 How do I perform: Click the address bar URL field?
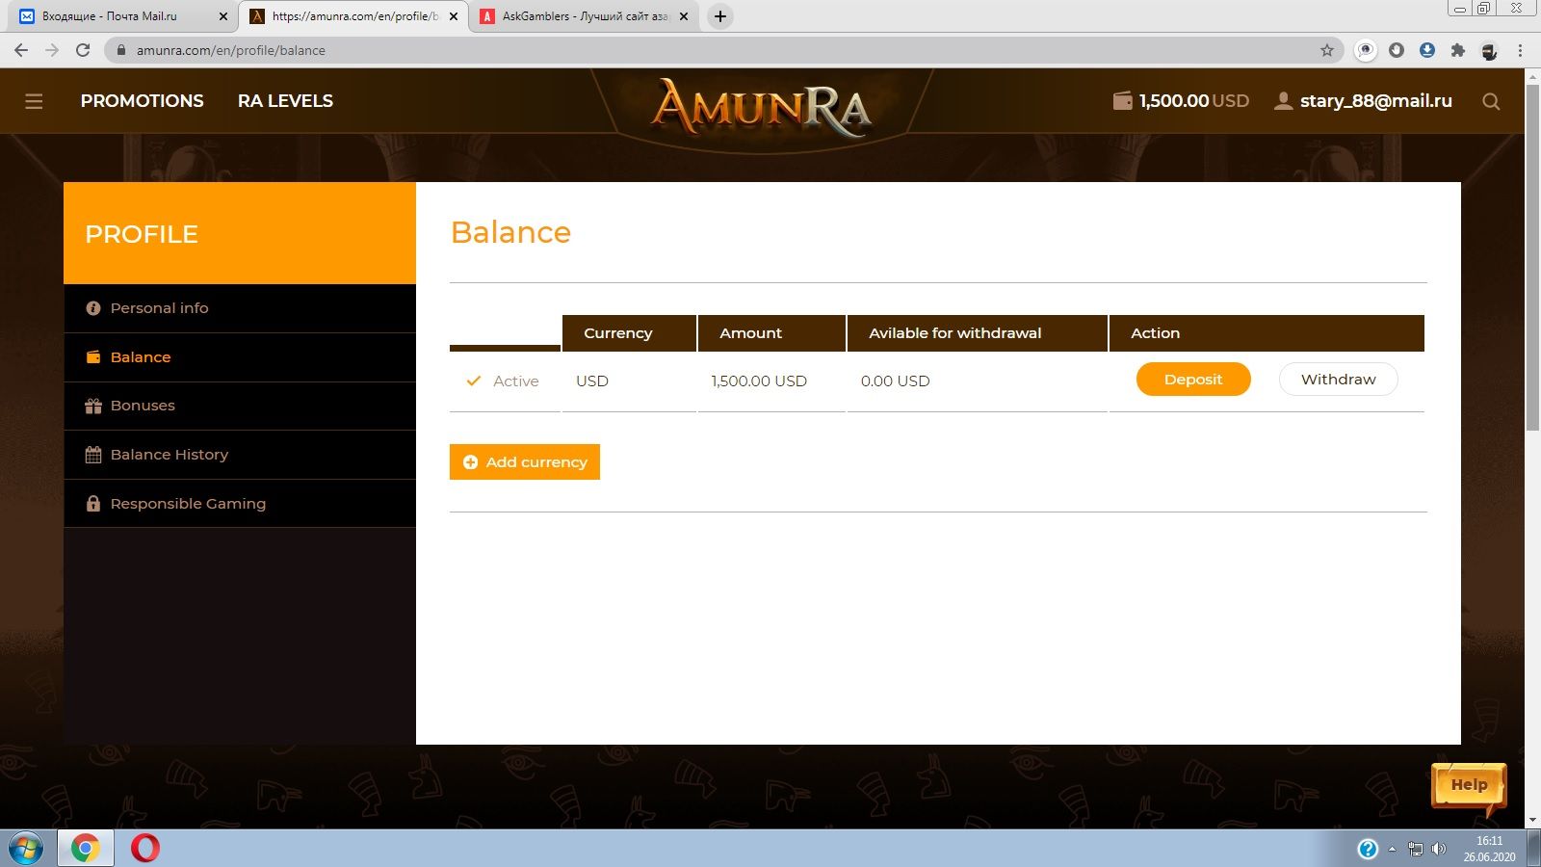(722, 50)
